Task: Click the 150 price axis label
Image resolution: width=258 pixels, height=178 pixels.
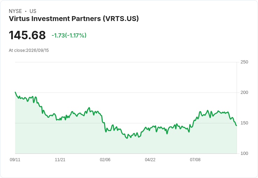Action: (x=244, y=123)
